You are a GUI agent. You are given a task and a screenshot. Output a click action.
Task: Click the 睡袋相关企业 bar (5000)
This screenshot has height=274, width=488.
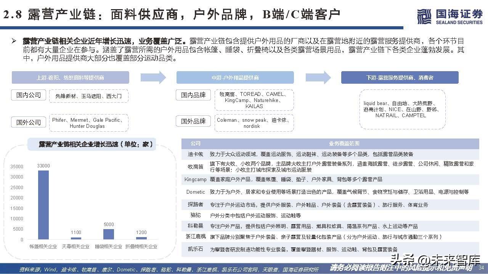[x=109, y=234]
